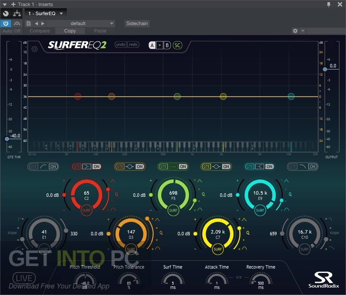Click the wide Q icon below cyan band
This screenshot has height=295, width=346.
[286, 209]
